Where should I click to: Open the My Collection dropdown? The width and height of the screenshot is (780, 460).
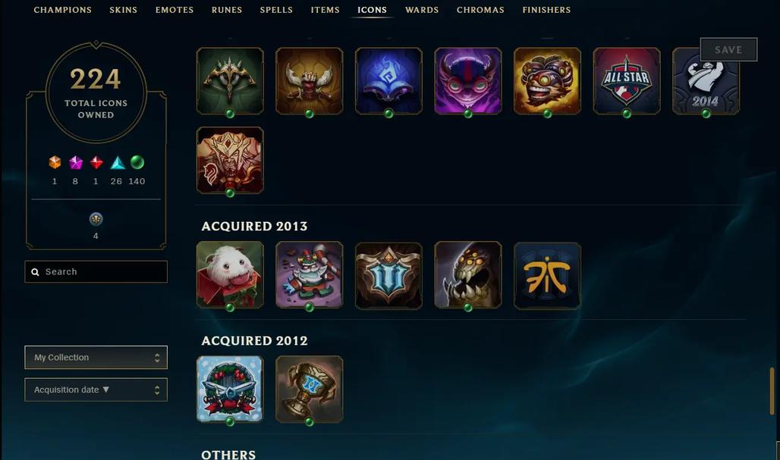tap(96, 358)
